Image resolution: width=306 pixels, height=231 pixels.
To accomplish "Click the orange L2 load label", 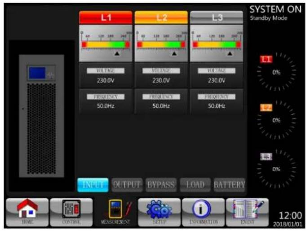I will click(x=266, y=108).
